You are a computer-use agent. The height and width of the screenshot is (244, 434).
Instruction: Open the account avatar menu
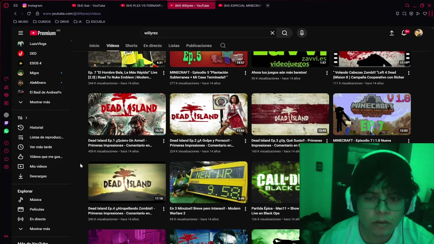pos(419,33)
